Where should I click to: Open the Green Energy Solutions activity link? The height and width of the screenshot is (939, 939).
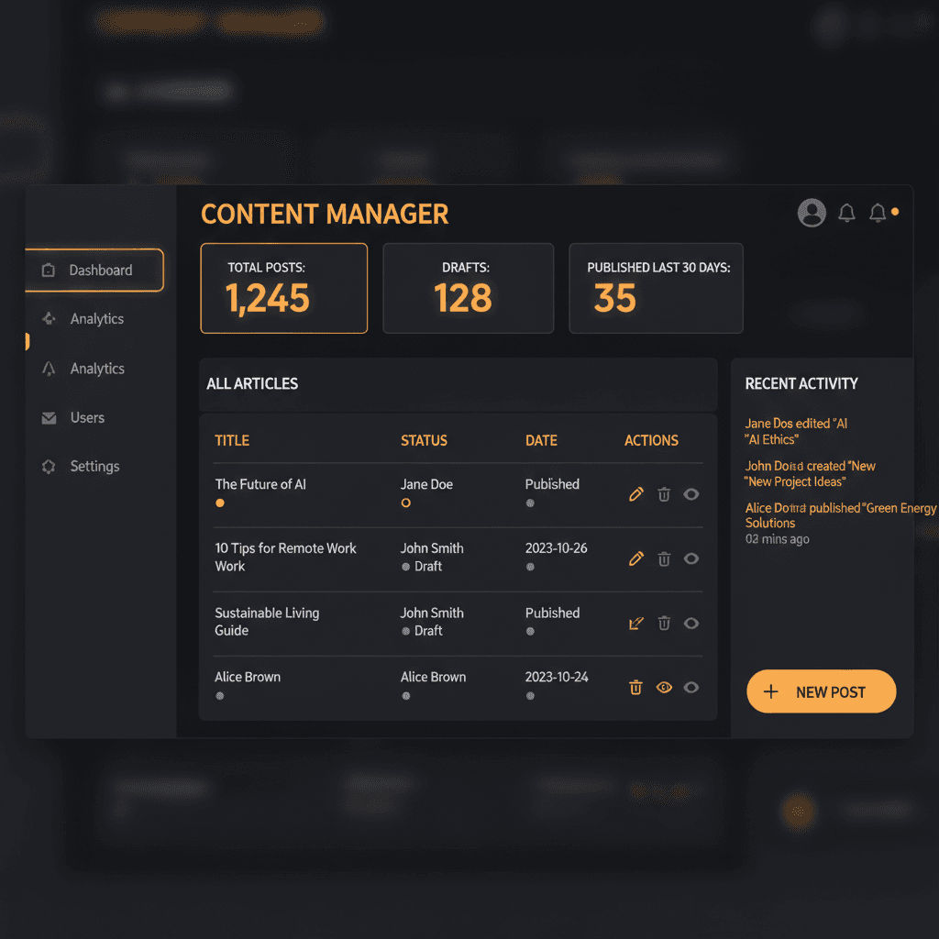coord(840,515)
